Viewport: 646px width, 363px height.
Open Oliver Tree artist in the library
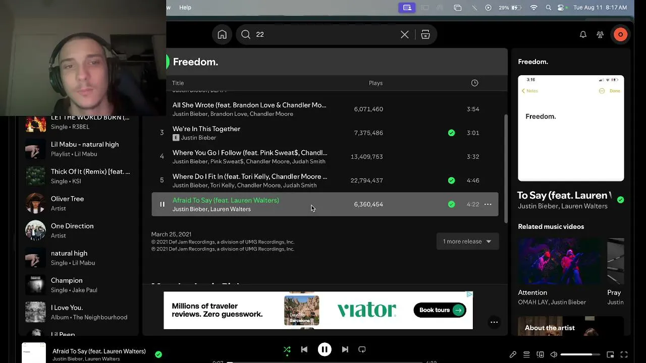coord(78,203)
